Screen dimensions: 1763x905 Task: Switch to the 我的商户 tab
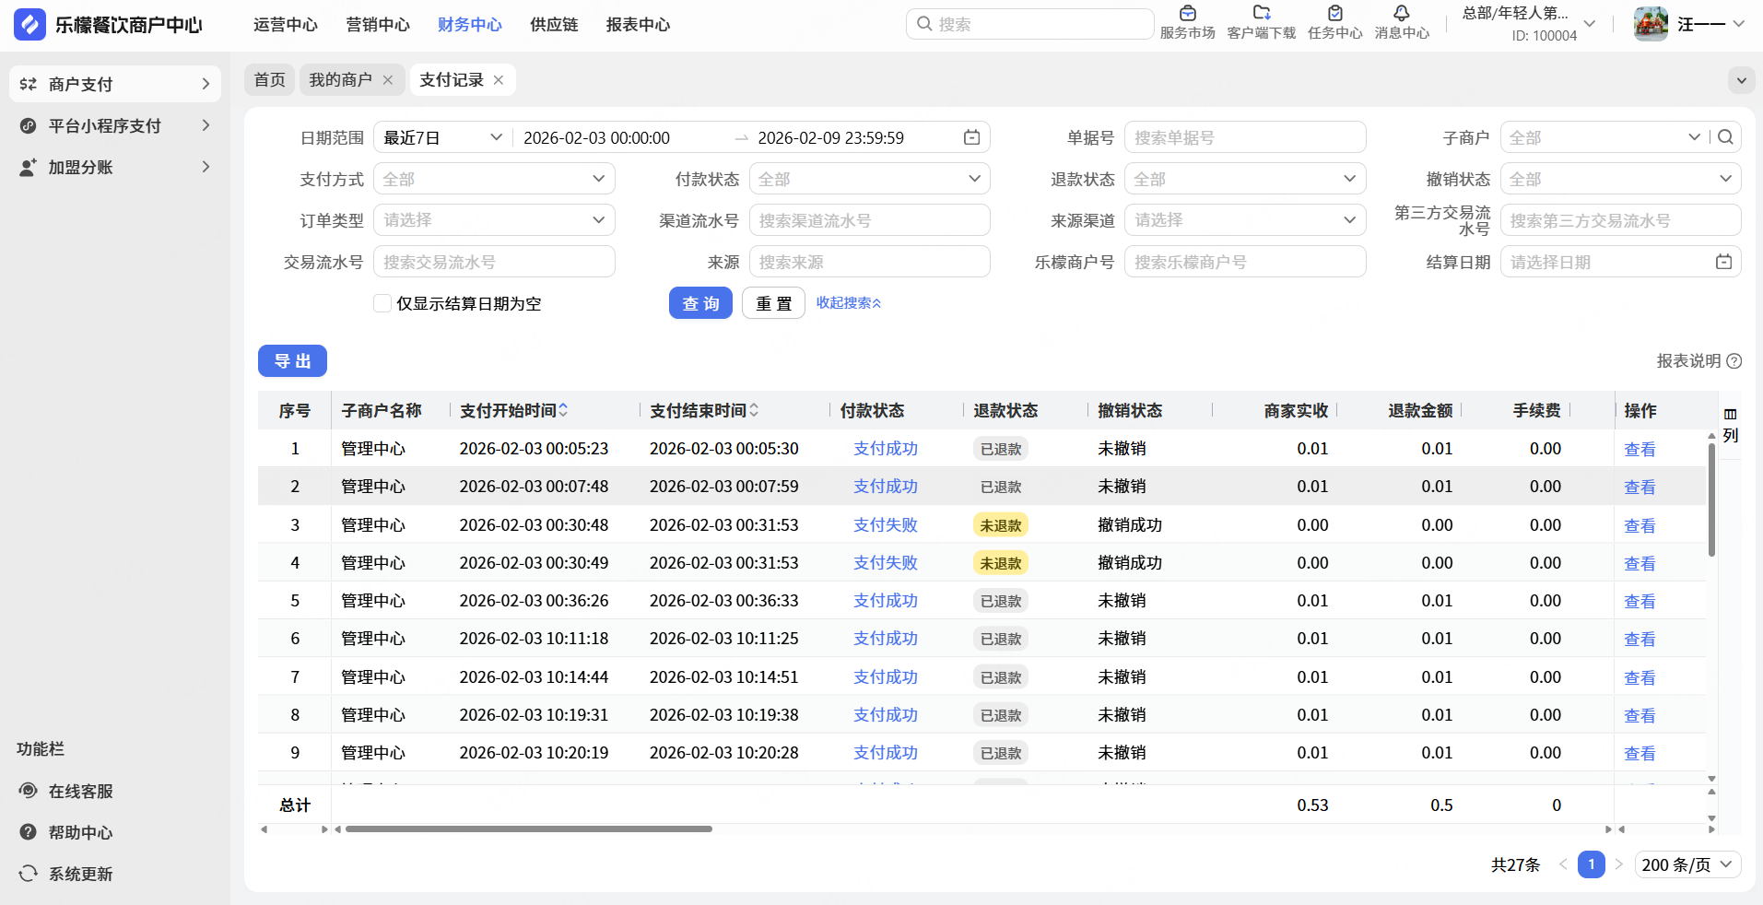(340, 80)
